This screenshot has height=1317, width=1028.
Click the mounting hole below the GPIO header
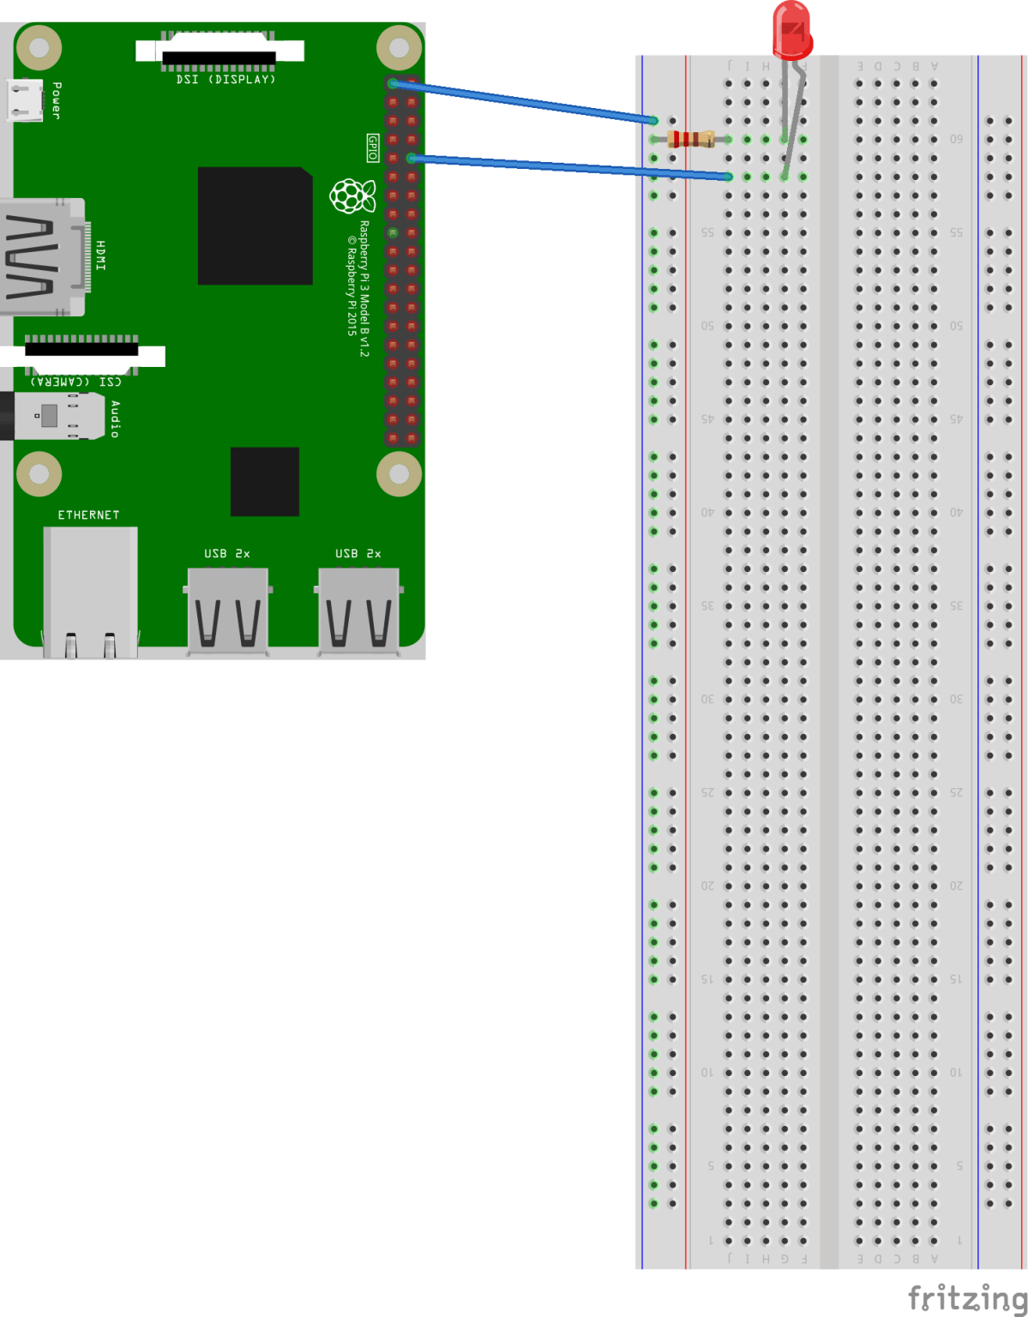(x=400, y=473)
